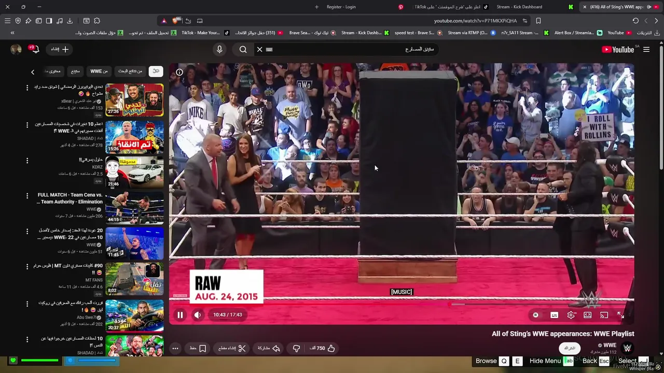664x373 pixels.
Task: Open the account avatar menu
Action: pos(16,49)
